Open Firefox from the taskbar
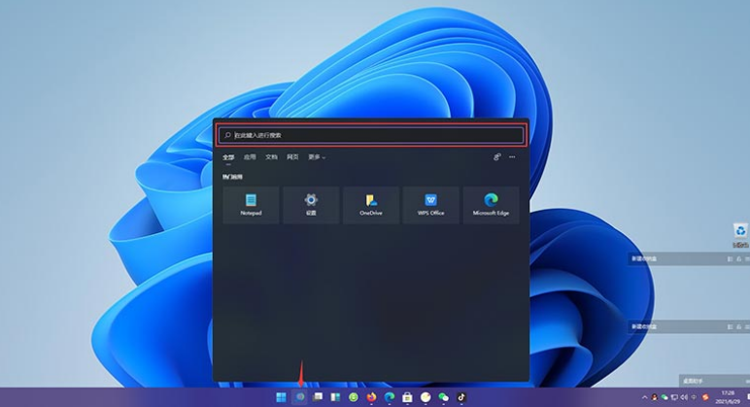The width and height of the screenshot is (750, 407). [371, 397]
